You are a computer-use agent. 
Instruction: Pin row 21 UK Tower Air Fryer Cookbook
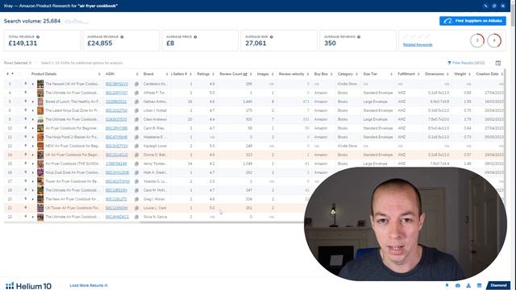click(26, 208)
